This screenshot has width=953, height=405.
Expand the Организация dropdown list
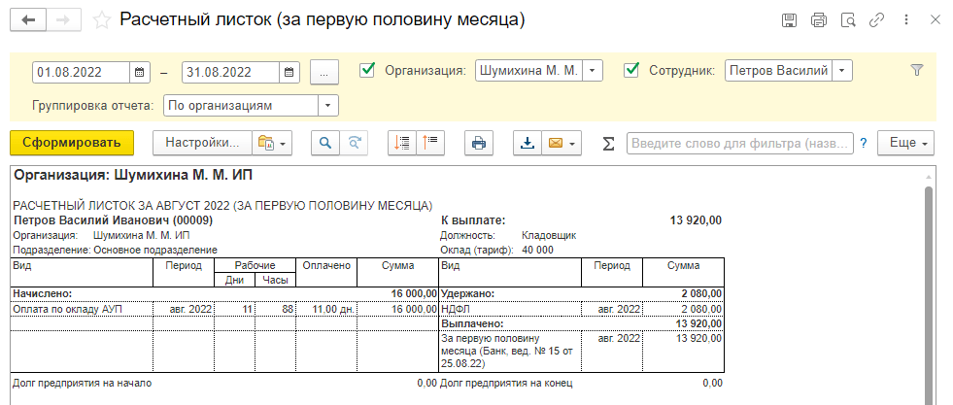(x=594, y=71)
